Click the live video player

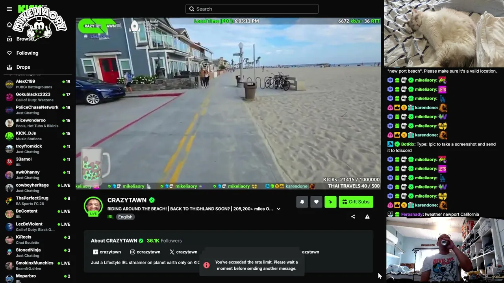pos(228,103)
